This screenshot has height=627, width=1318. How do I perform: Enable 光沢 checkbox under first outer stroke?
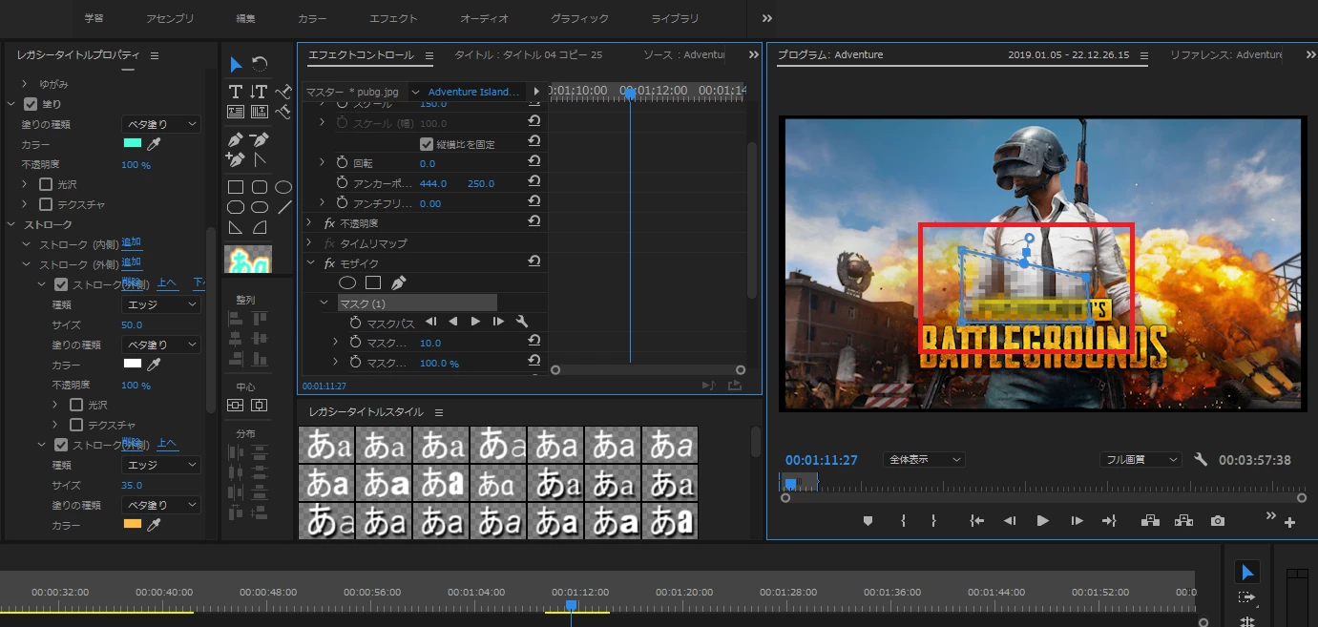click(x=77, y=405)
